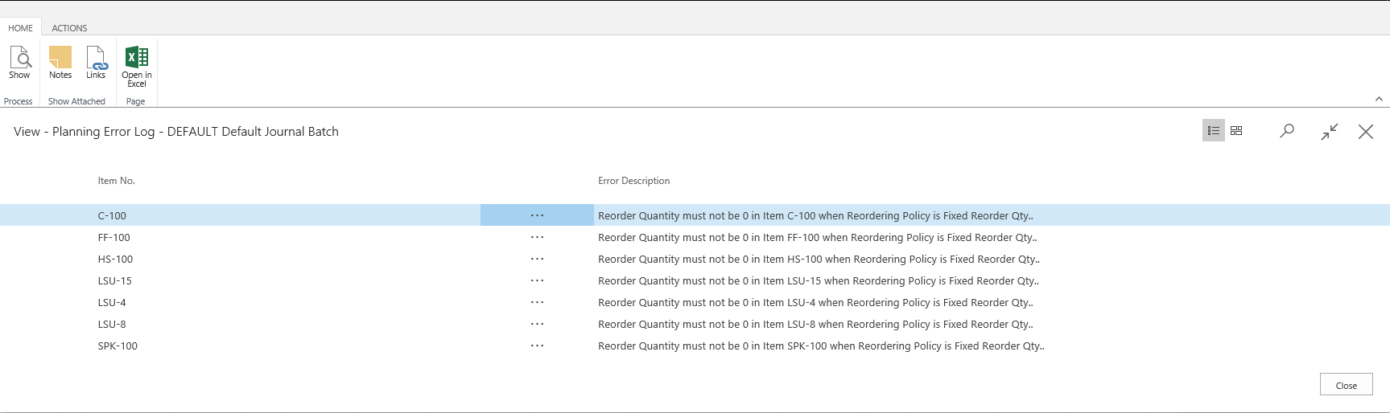This screenshot has height=413, width=1390.
Task: Open the ellipsis menu for item SPK-100
Action: click(537, 346)
